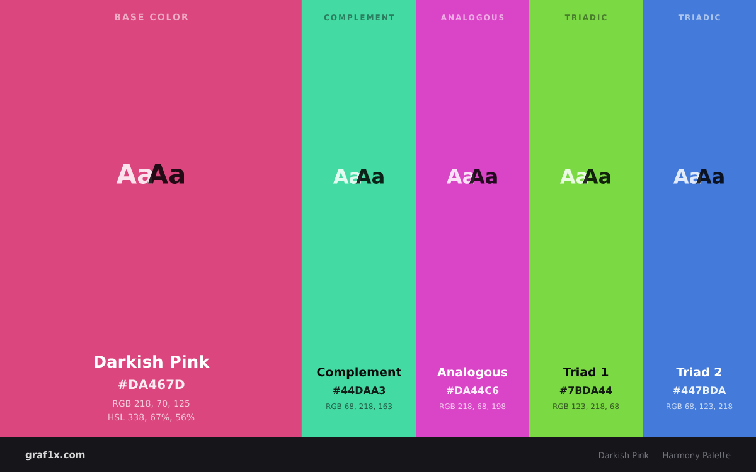
Task: Click the Darkish Pink color name
Action: [x=151, y=362]
